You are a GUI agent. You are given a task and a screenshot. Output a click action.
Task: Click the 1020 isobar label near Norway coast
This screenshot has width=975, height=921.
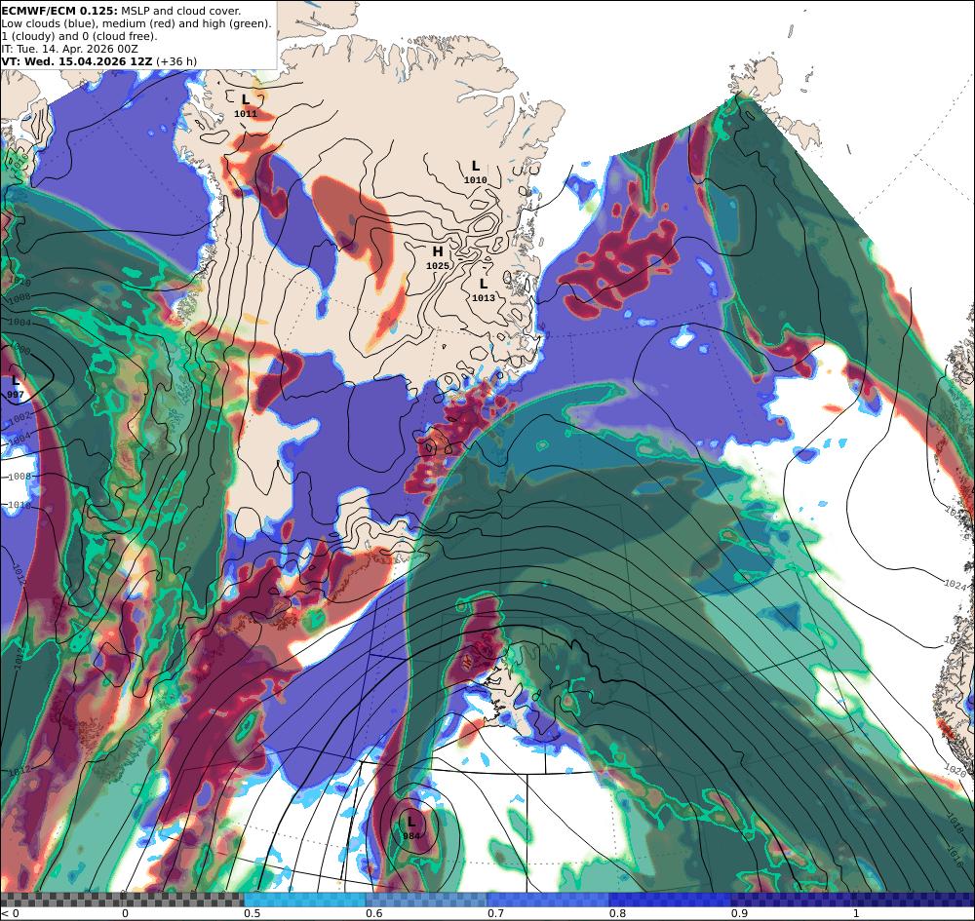click(955, 769)
